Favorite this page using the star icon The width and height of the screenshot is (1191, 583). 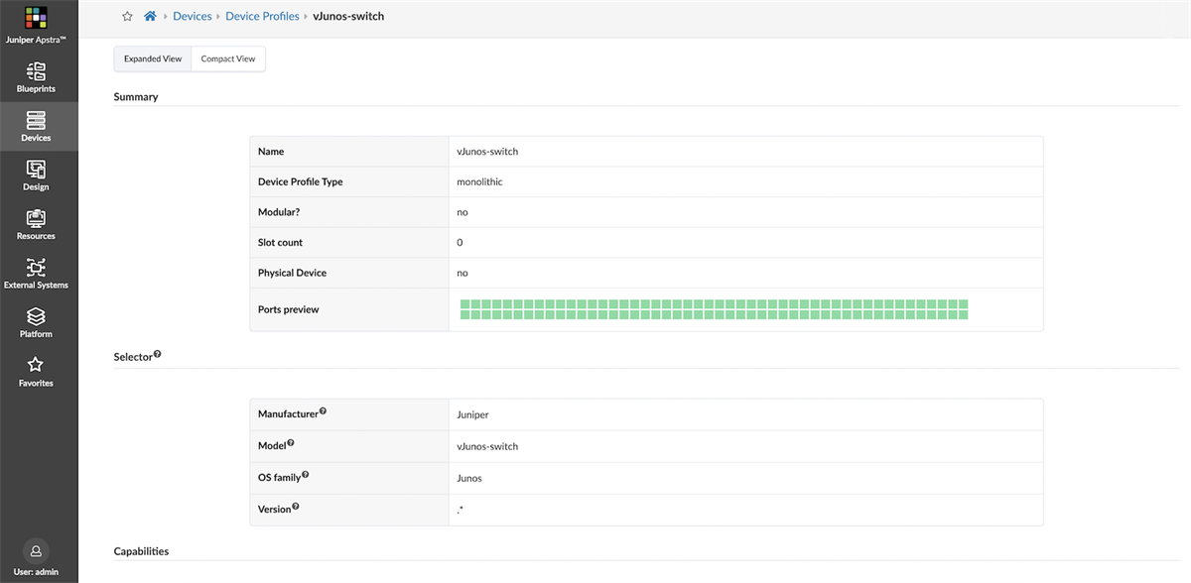coord(126,16)
